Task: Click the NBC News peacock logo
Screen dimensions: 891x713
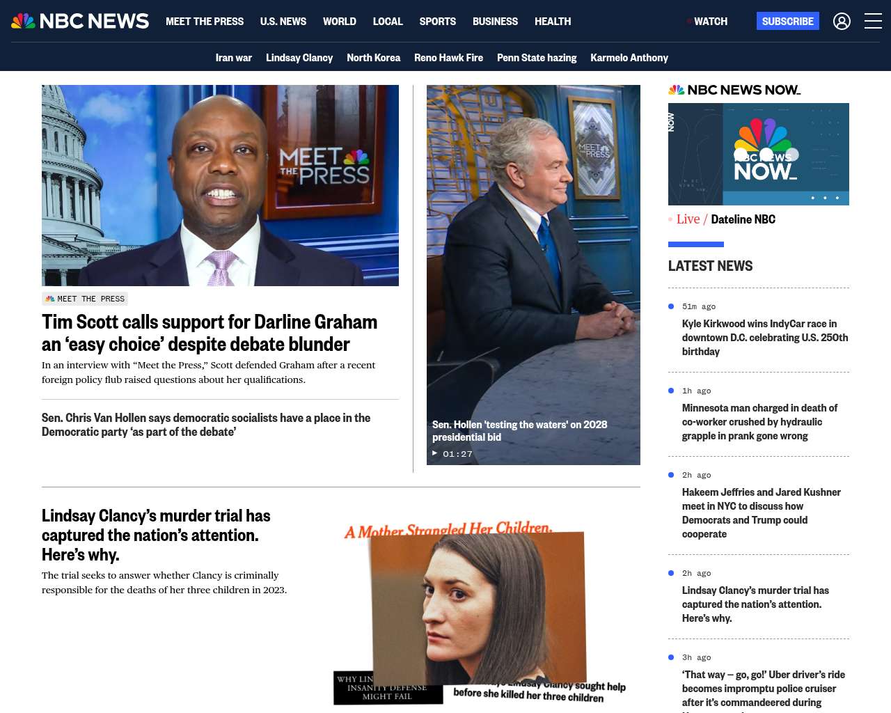Action: [x=80, y=21]
